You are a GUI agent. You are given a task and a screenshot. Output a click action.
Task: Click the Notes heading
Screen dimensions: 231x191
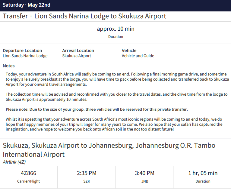coord(9,66)
